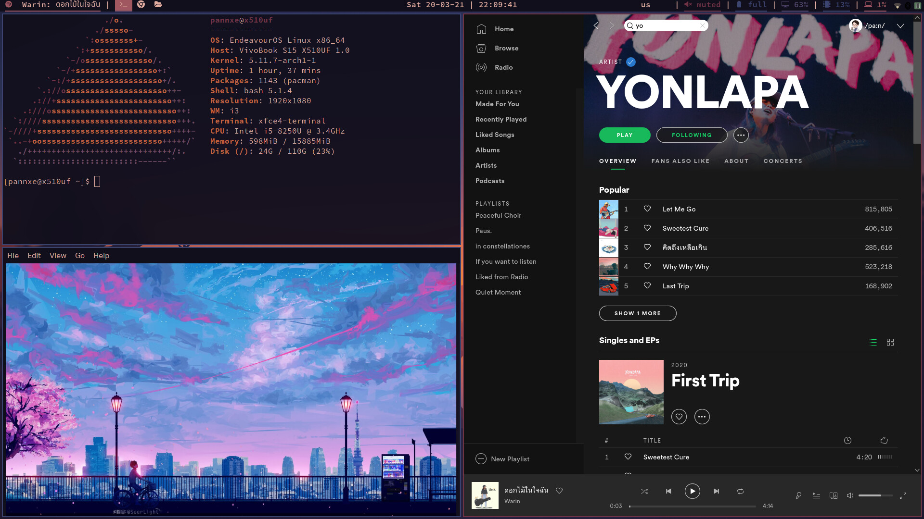The width and height of the screenshot is (924, 519).
Task: Play YONLAPA with the green Play button
Action: tap(625, 135)
